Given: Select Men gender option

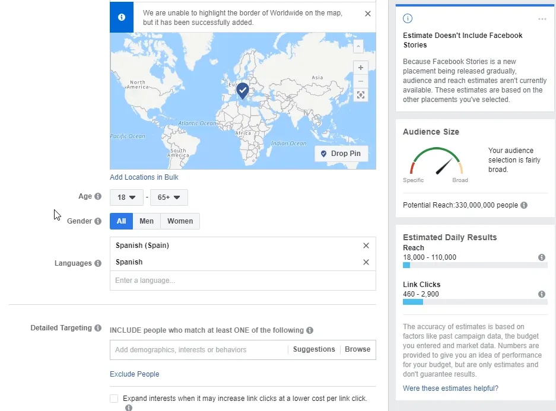Looking at the screenshot, I should pyautogui.click(x=147, y=221).
